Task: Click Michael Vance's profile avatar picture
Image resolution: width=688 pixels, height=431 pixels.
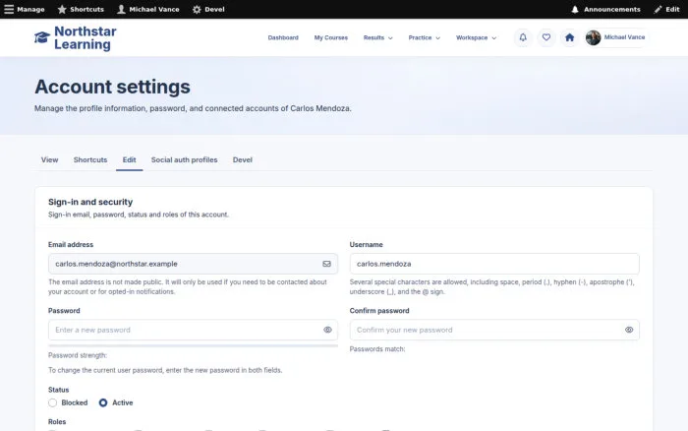Action: [x=594, y=37]
